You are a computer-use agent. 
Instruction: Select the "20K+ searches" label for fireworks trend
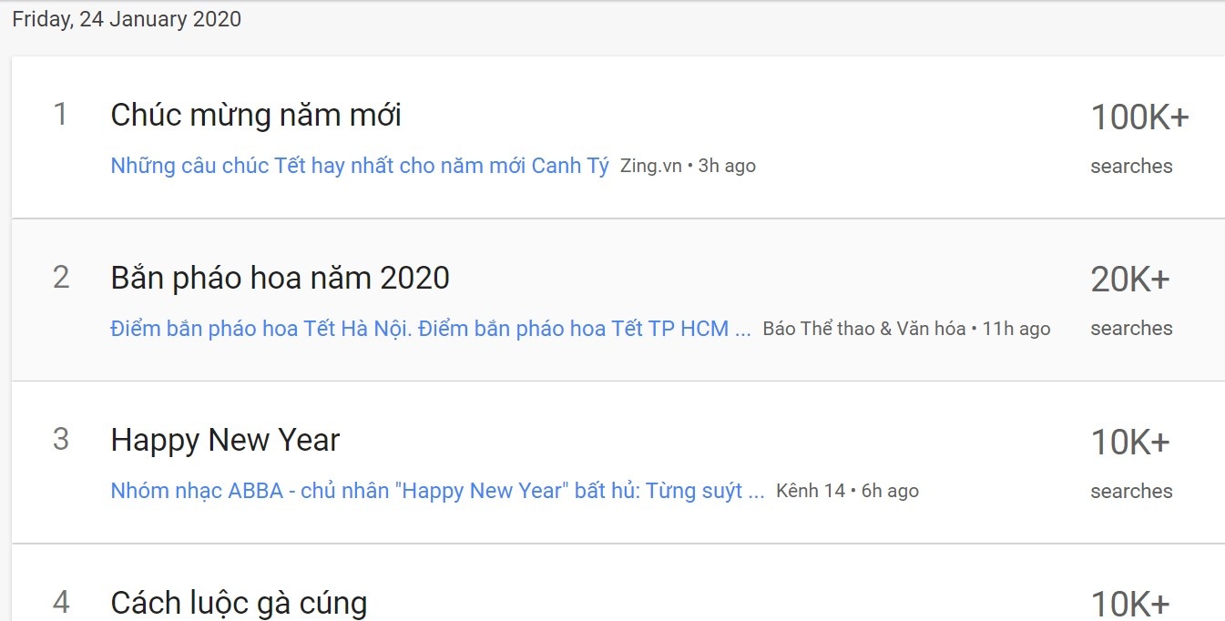(1131, 300)
